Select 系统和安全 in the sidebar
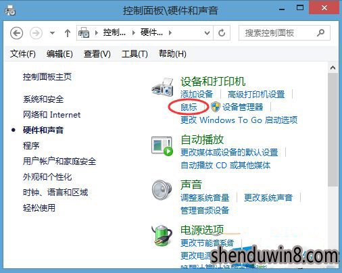342x273 pixels. tap(43, 99)
